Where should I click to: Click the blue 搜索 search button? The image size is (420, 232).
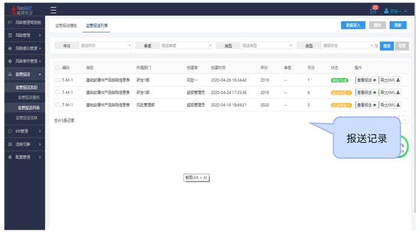pos(386,46)
